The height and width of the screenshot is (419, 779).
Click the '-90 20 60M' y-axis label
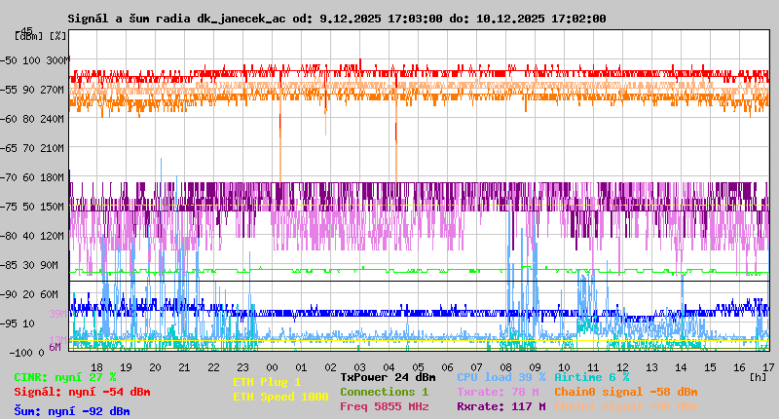29,294
